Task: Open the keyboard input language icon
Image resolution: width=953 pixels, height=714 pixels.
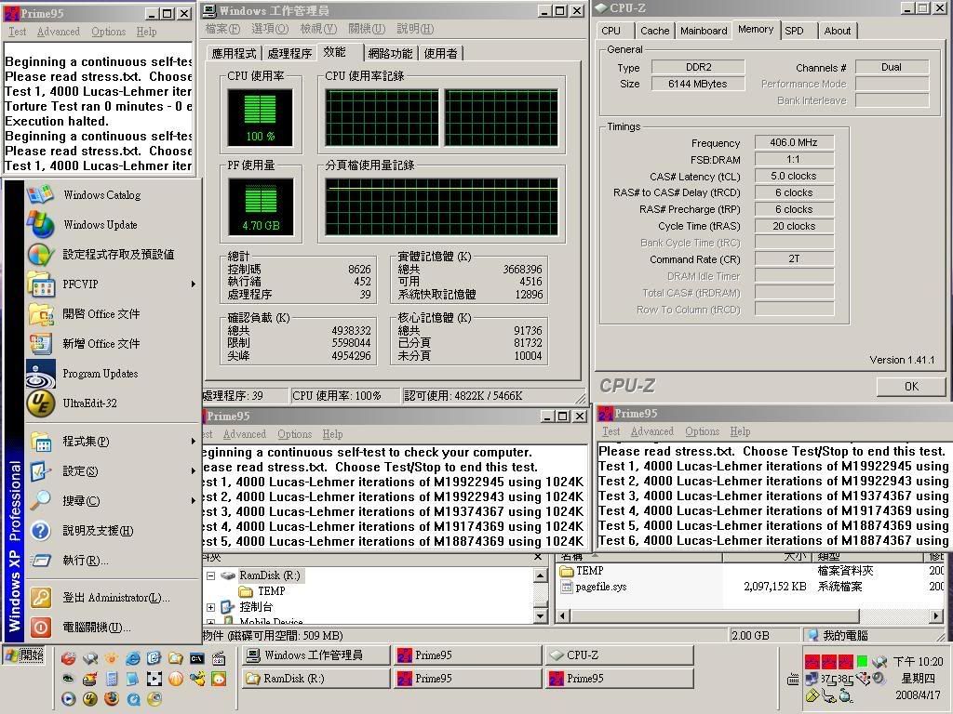Action: pyautogui.click(x=793, y=680)
